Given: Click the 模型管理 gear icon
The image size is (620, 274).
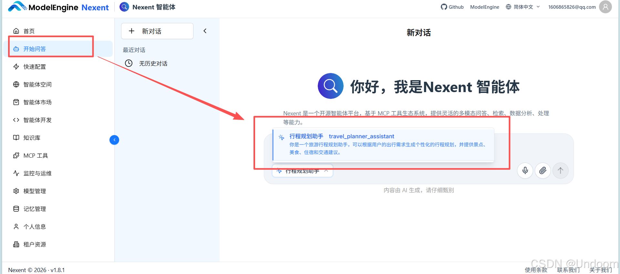Looking at the screenshot, I should (x=16, y=191).
